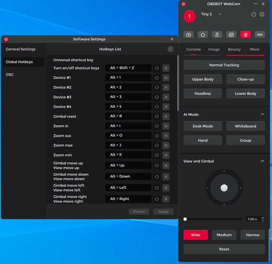Reset the Gimbal move left hotkey
The width and height of the screenshot is (272, 264).
pyautogui.click(x=157, y=188)
